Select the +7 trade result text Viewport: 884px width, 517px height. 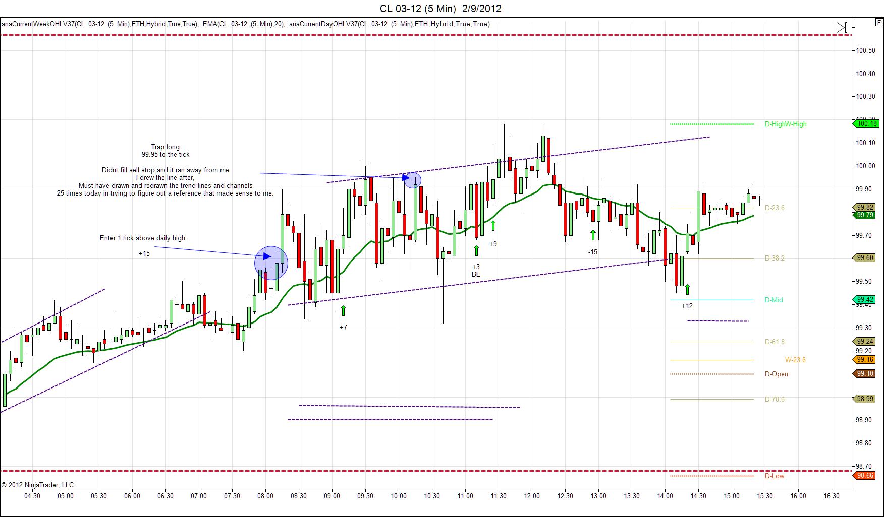click(x=343, y=327)
